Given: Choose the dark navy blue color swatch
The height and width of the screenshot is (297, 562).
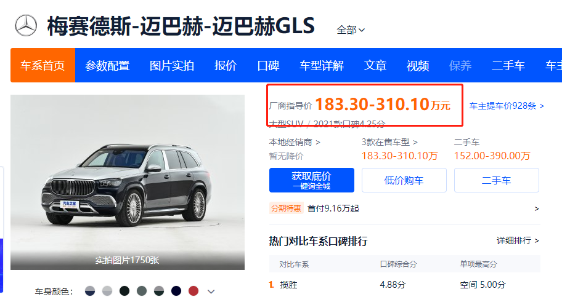Looking at the screenshot, I should 176,291.
